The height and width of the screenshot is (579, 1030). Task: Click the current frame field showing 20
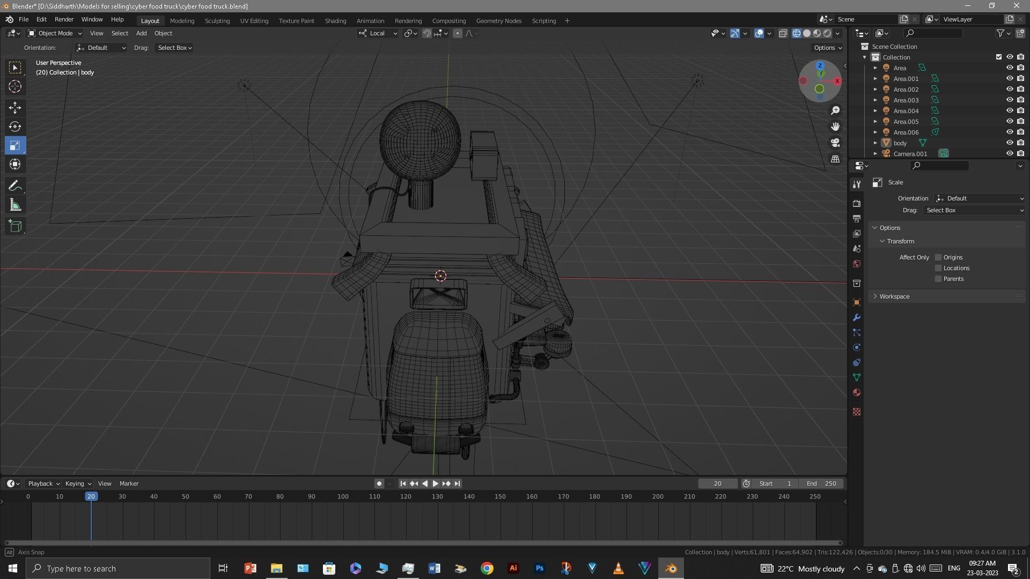pos(717,484)
